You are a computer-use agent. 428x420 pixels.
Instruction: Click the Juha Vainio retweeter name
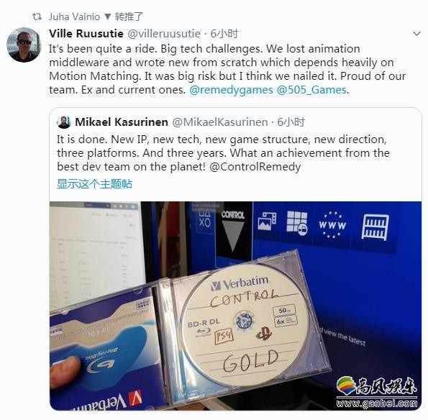[x=74, y=17]
